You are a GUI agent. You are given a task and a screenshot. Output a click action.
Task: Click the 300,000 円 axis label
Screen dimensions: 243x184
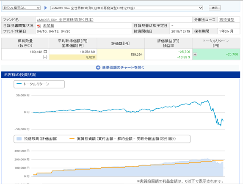tap(22, 151)
